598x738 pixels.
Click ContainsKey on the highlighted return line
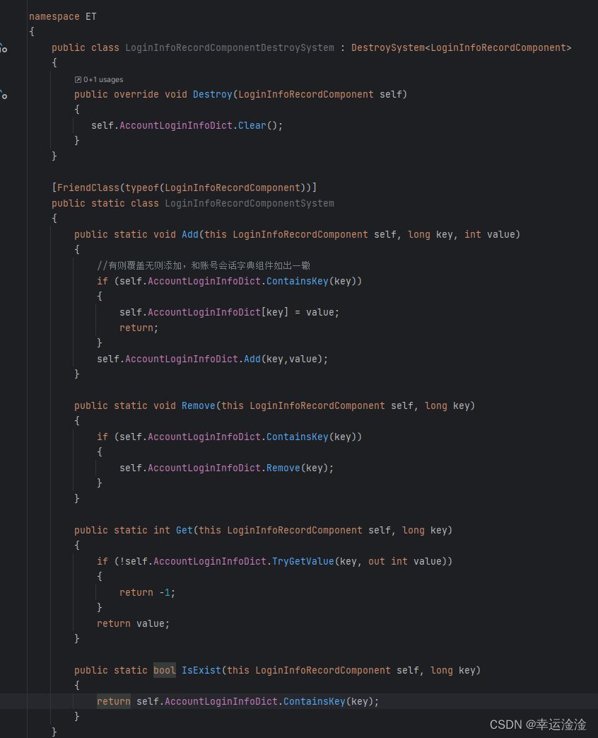point(314,701)
